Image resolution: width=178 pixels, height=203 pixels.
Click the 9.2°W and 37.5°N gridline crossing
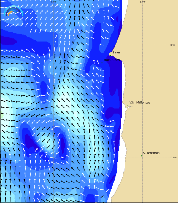click(53, 158)
